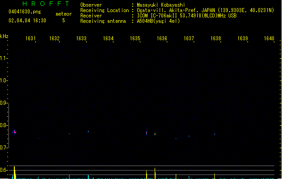
Task: Click the "meteor" count label
Action: click(x=64, y=14)
